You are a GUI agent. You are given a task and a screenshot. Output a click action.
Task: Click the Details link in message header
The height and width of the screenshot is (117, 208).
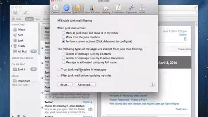(183, 35)
